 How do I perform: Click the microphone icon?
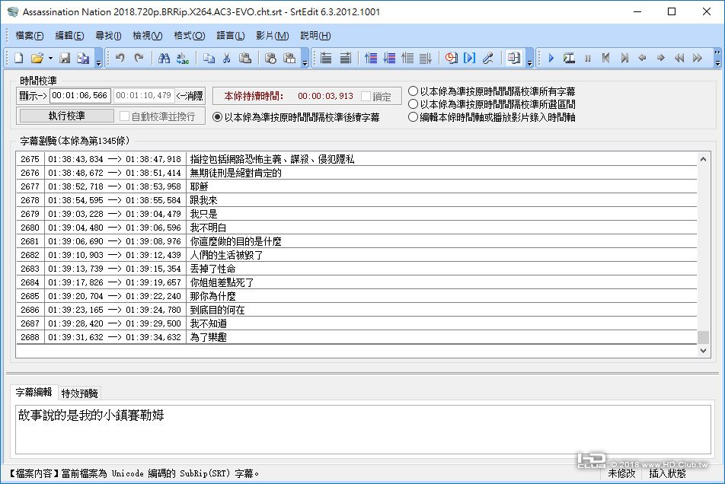pyautogui.click(x=488, y=58)
